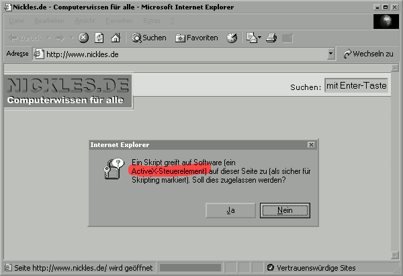Open the Datei menu
This screenshot has width=403, height=276.
[16, 21]
